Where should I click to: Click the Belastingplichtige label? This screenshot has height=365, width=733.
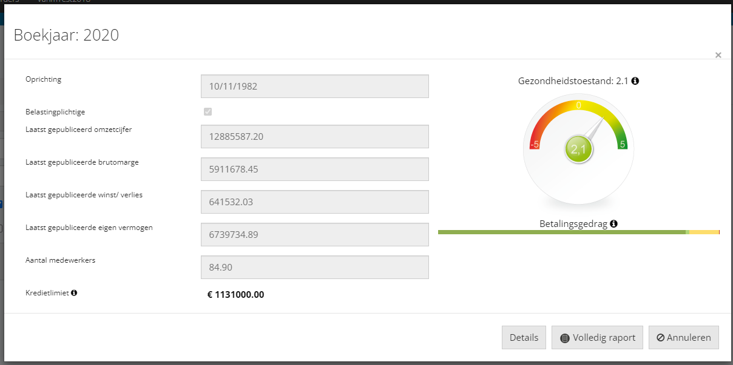[55, 112]
